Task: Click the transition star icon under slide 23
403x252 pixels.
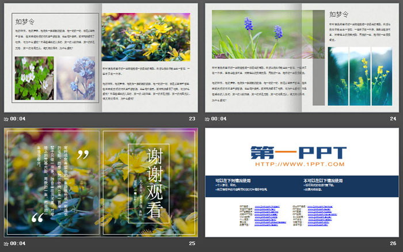Action: 6,119
